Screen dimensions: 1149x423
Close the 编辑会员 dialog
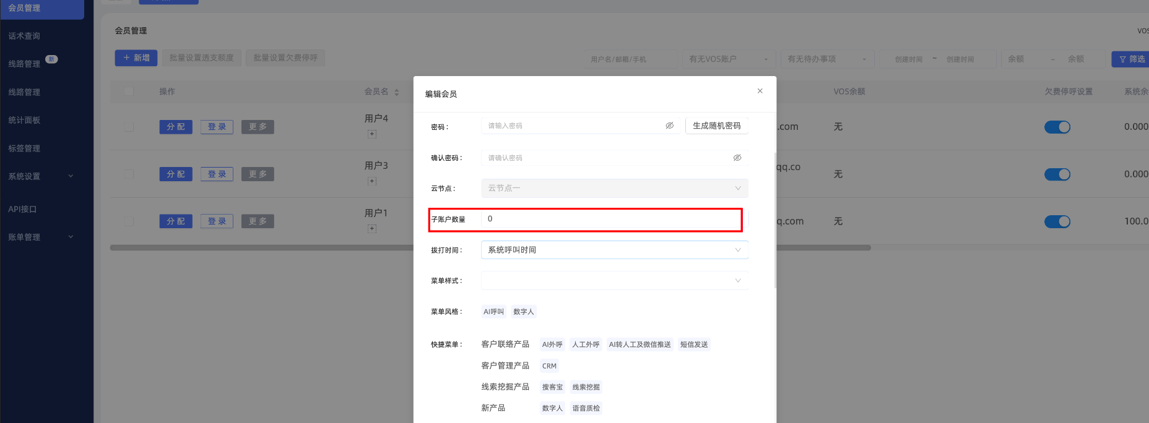[x=760, y=91]
